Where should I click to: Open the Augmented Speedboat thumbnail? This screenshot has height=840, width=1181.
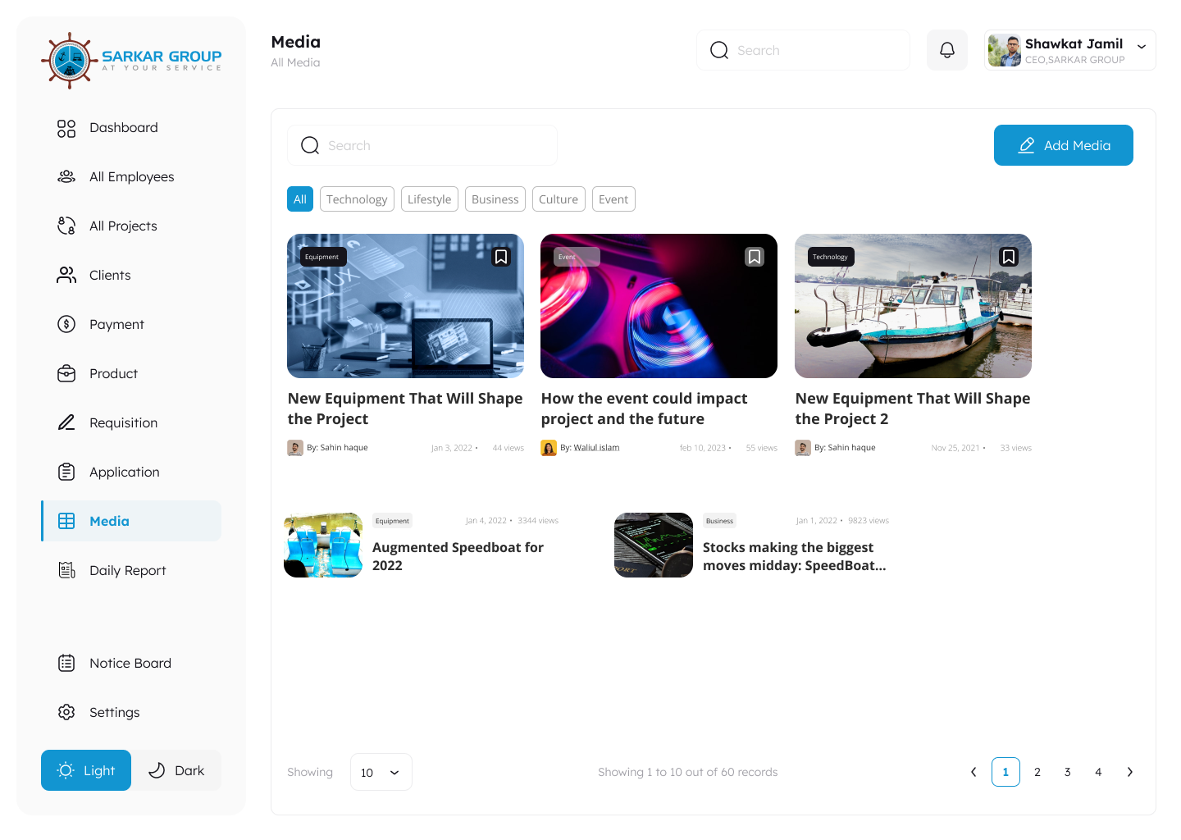323,546
